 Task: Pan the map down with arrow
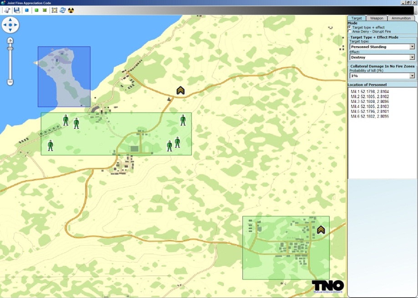pos(10,30)
